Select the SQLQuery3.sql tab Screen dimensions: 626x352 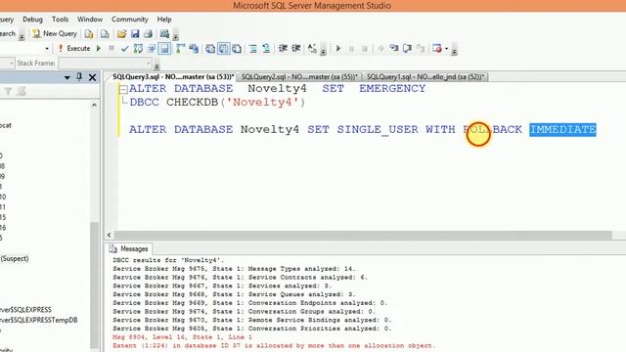pos(173,76)
